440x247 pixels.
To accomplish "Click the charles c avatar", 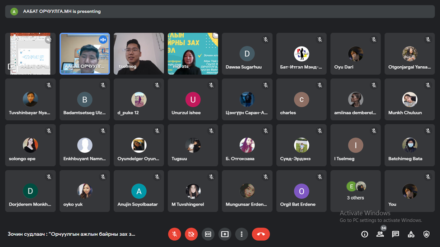I will pyautogui.click(x=301, y=99).
